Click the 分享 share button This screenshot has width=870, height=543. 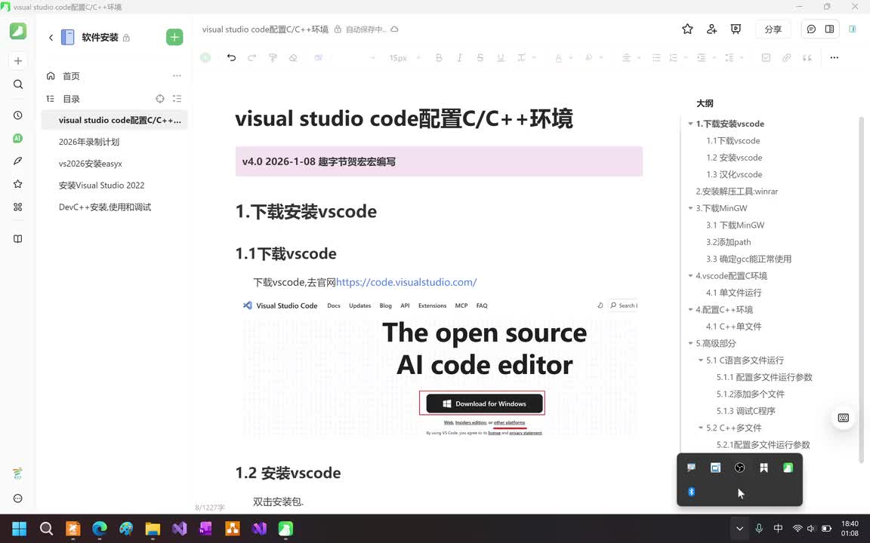[x=773, y=29]
